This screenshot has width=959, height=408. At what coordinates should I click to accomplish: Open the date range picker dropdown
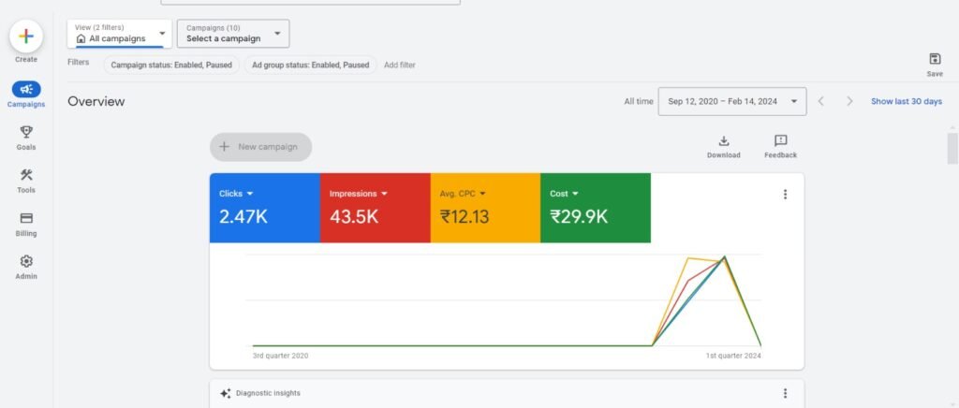pyautogui.click(x=732, y=101)
